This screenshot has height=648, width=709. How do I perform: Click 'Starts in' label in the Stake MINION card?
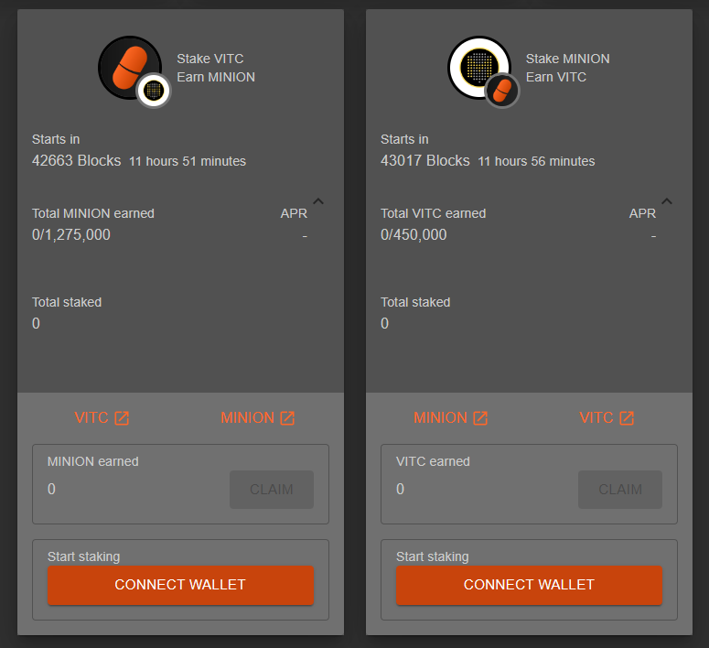click(404, 139)
